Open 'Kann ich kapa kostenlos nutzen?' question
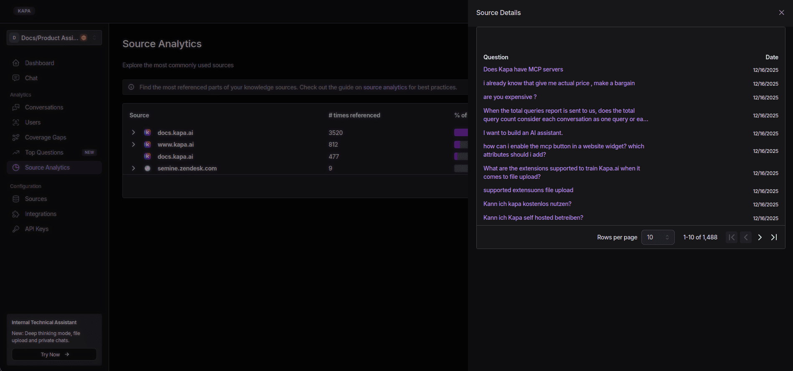793x371 pixels. click(527, 204)
